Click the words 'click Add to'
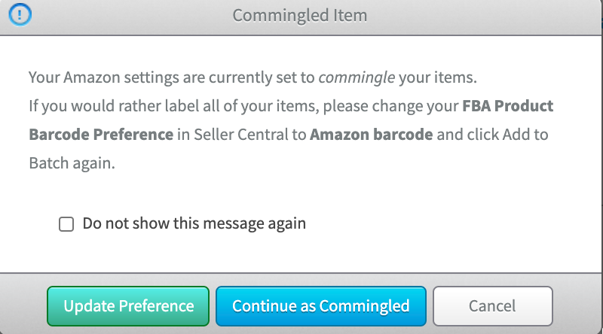The image size is (603, 334). [507, 135]
